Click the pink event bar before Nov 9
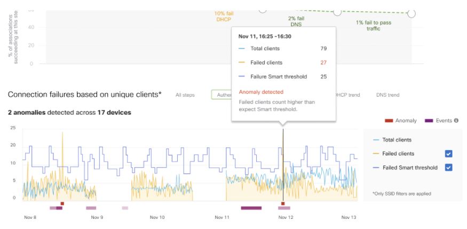The image size is (467, 229). [x=91, y=208]
